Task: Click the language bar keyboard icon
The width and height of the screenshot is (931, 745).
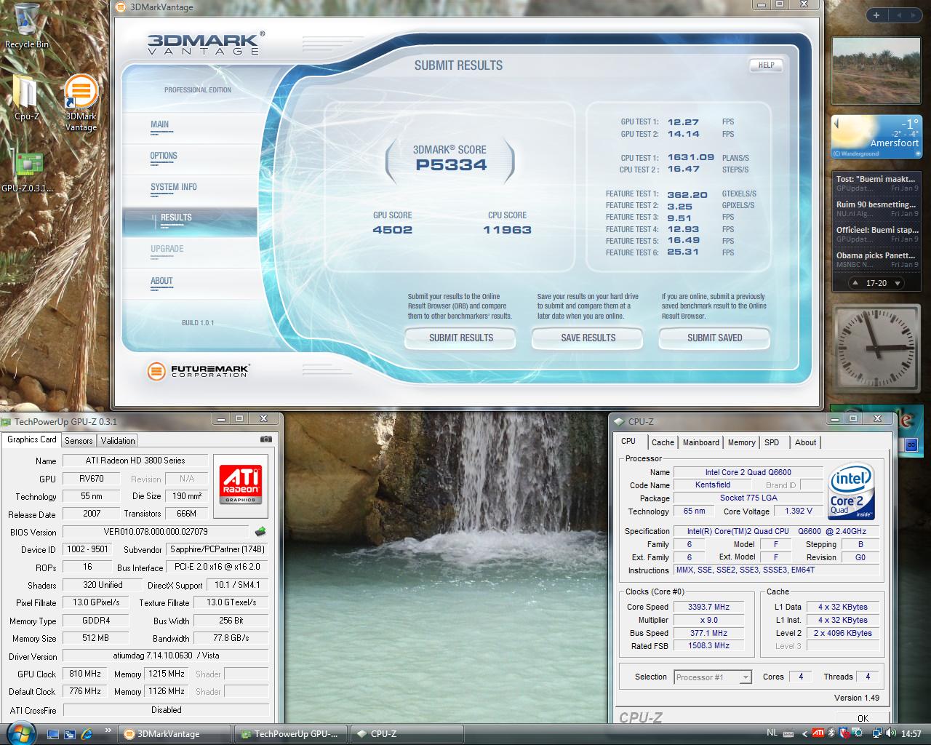Action: coord(788,734)
